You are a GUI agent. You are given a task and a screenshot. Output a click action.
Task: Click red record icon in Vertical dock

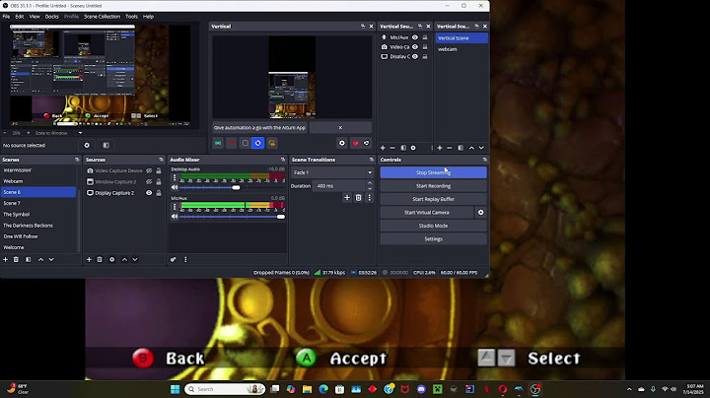coord(232,143)
